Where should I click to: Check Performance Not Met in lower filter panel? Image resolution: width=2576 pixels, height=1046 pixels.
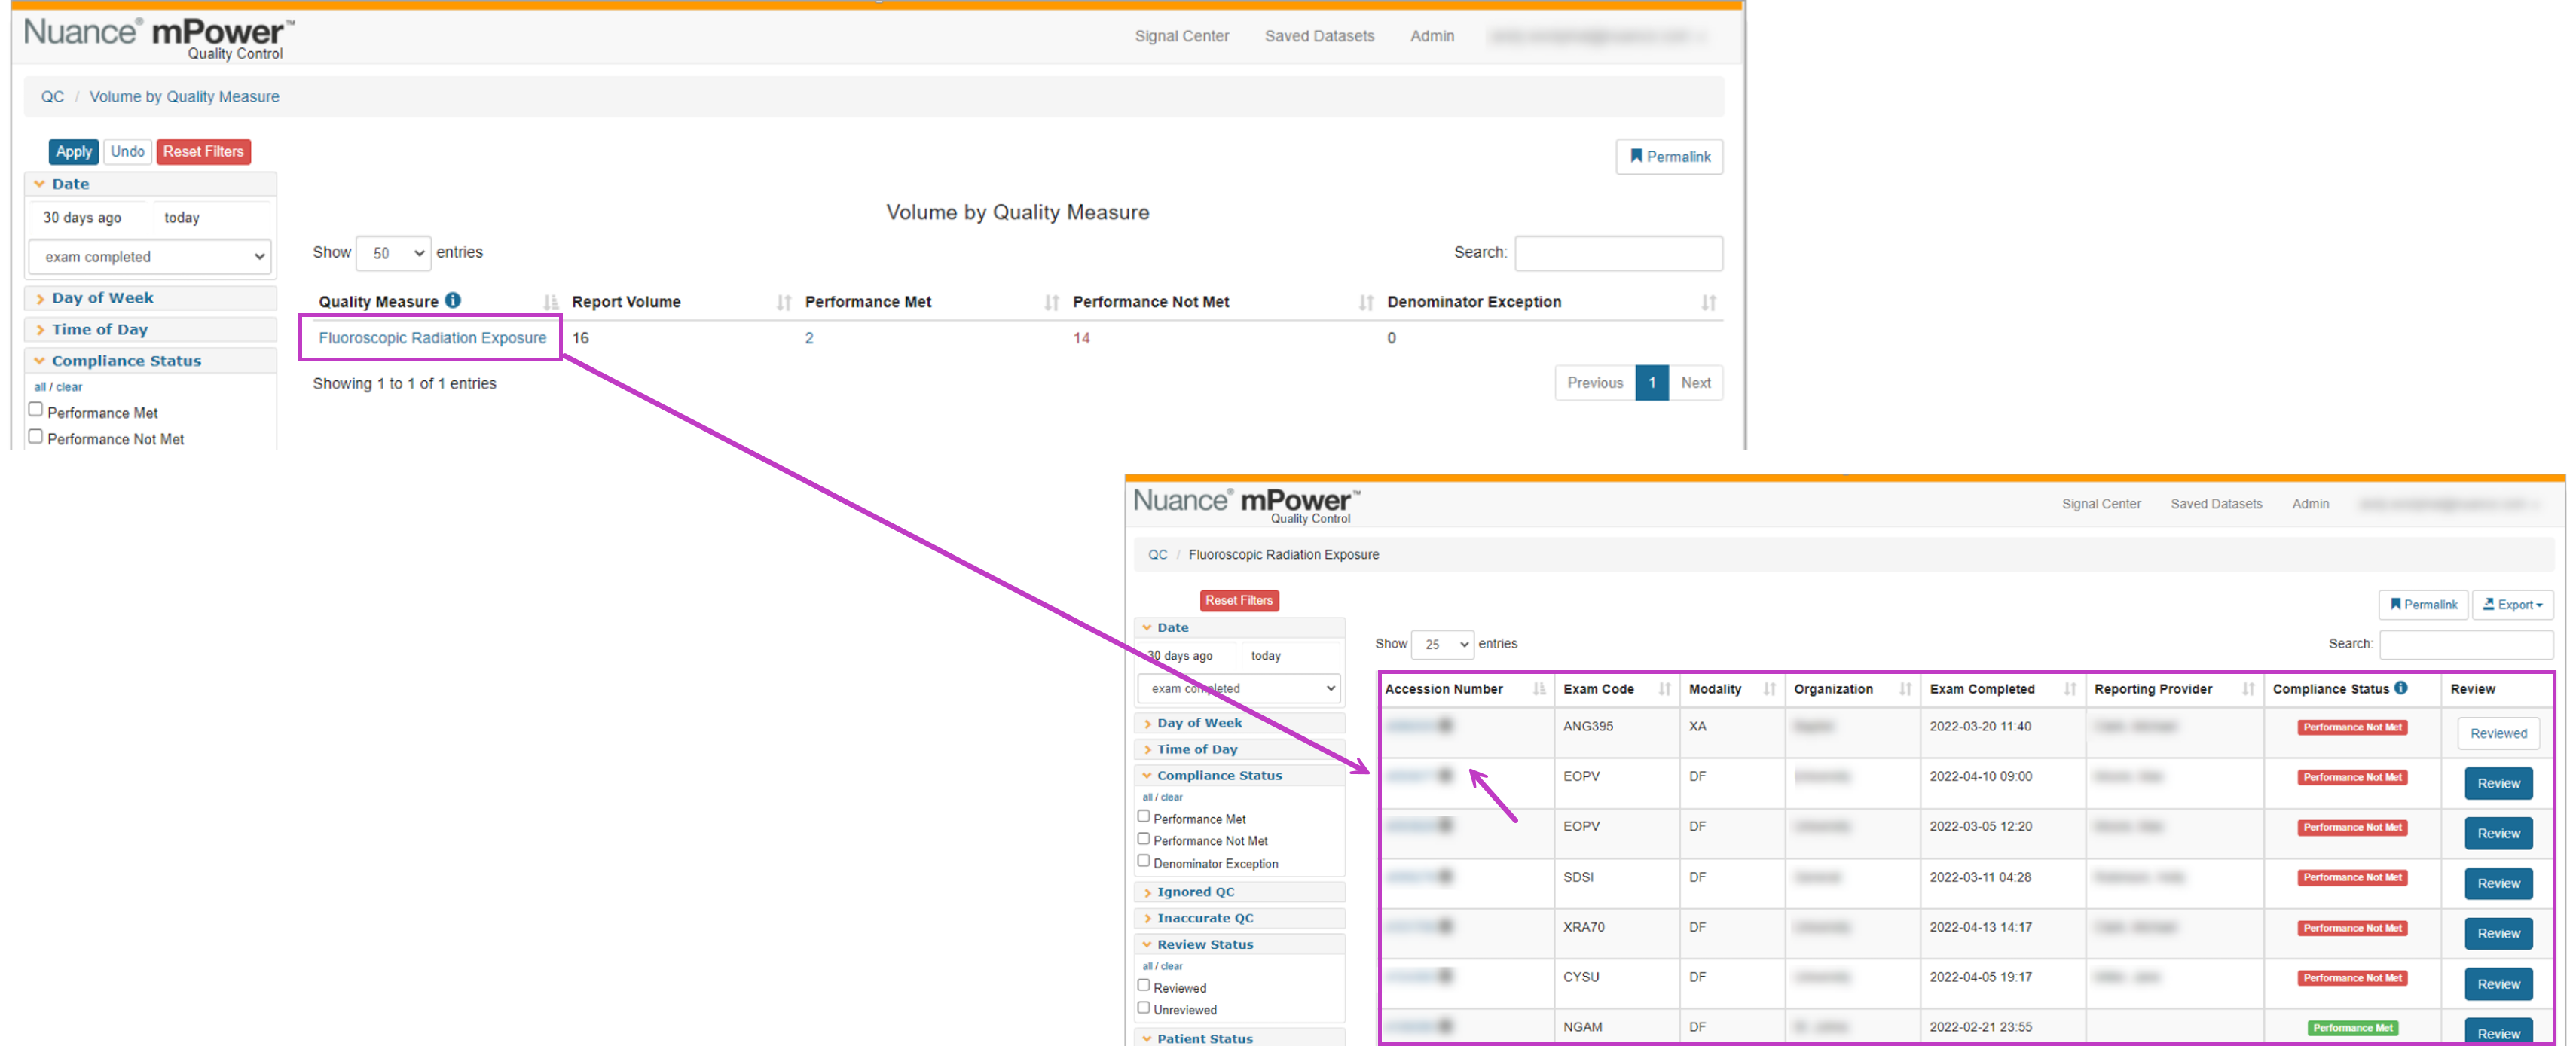click(1143, 839)
